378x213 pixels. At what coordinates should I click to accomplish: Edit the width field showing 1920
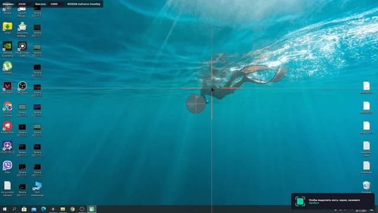pos(22,4)
